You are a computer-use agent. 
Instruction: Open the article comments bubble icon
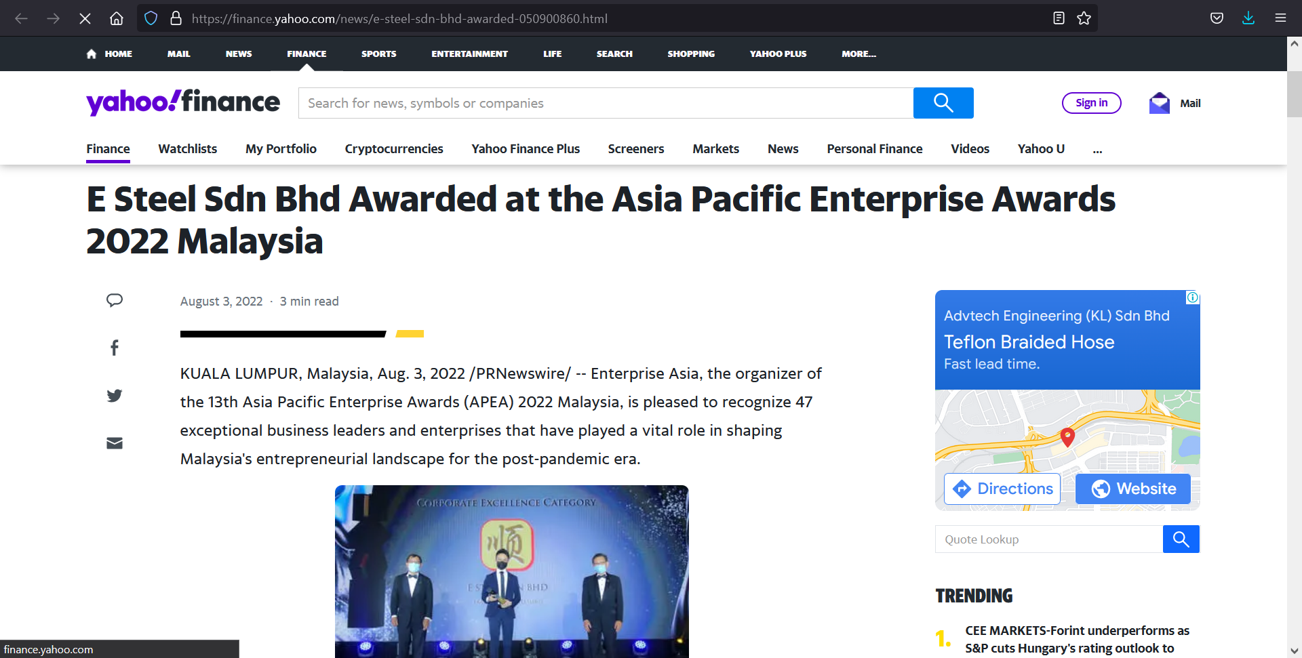point(115,300)
